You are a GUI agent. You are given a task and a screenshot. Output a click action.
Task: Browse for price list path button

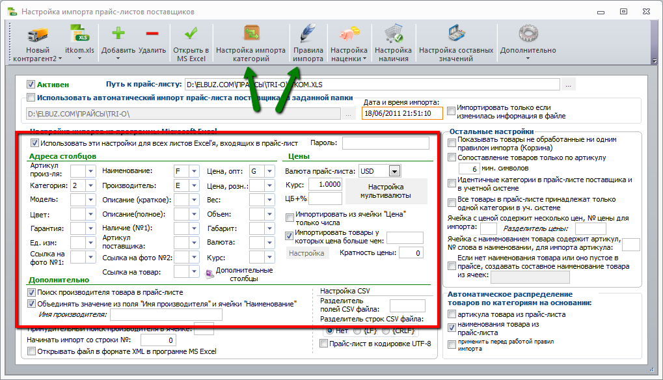[568, 85]
